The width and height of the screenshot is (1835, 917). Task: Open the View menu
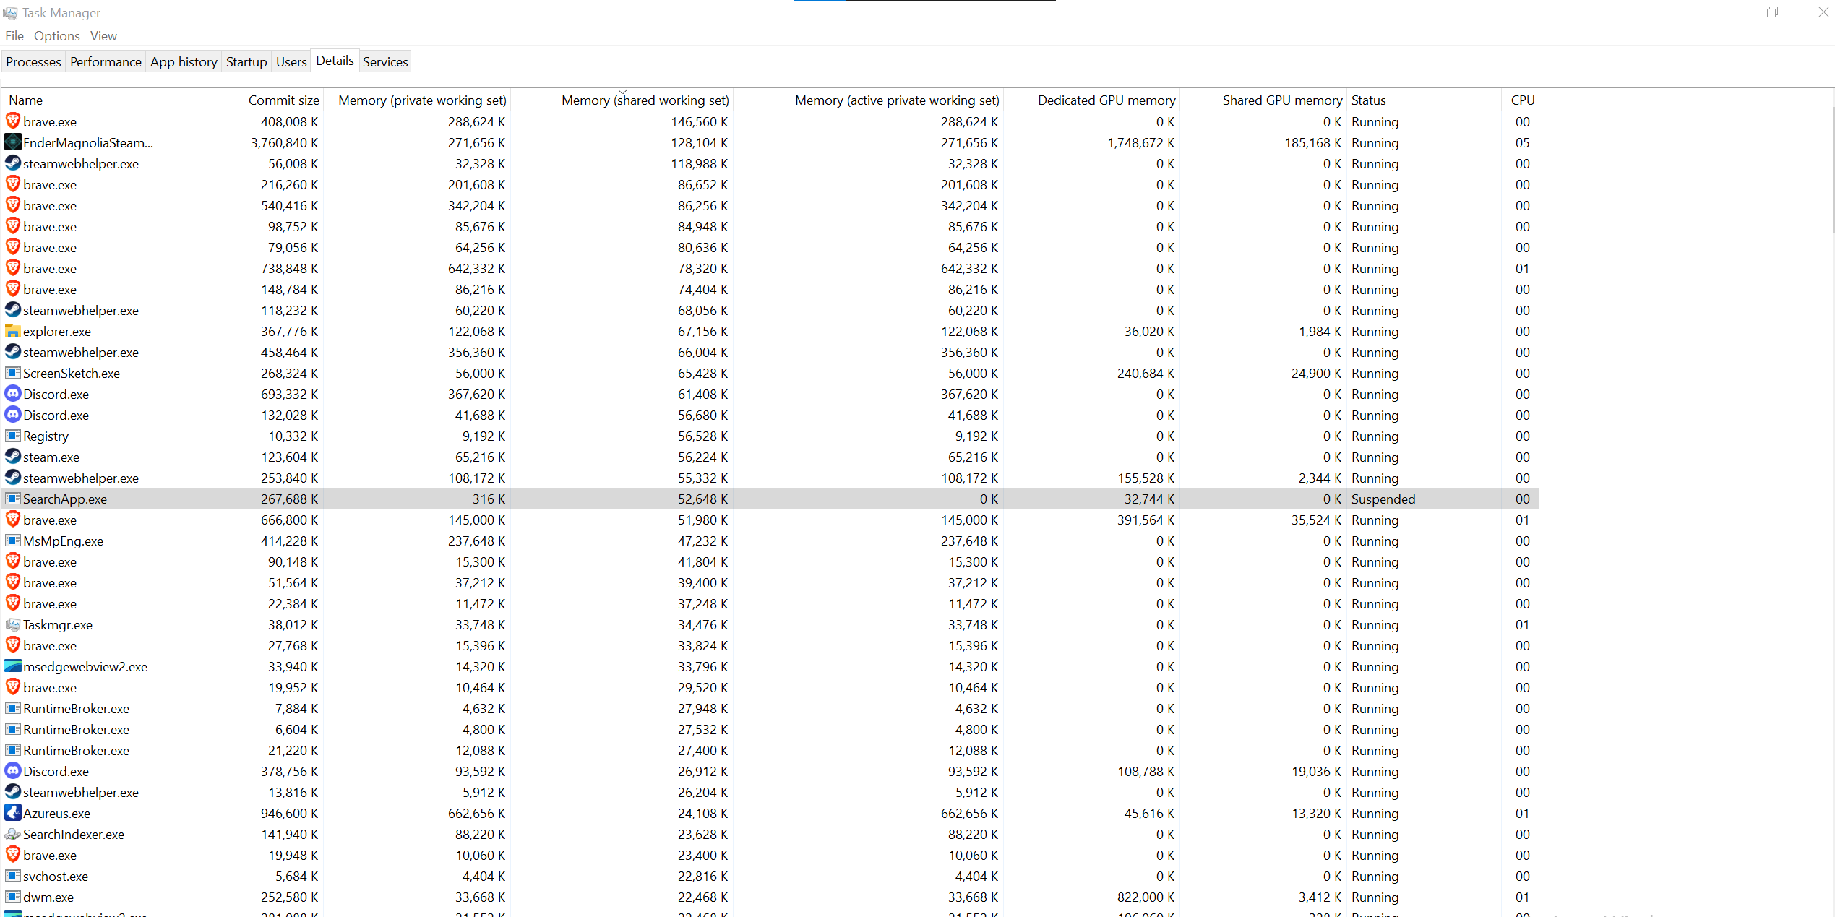pos(103,36)
